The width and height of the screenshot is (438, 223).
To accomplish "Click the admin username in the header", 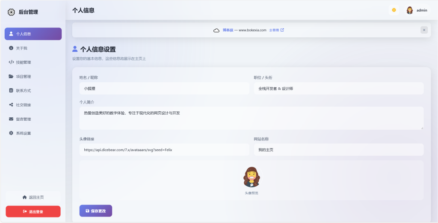I will (422, 10).
